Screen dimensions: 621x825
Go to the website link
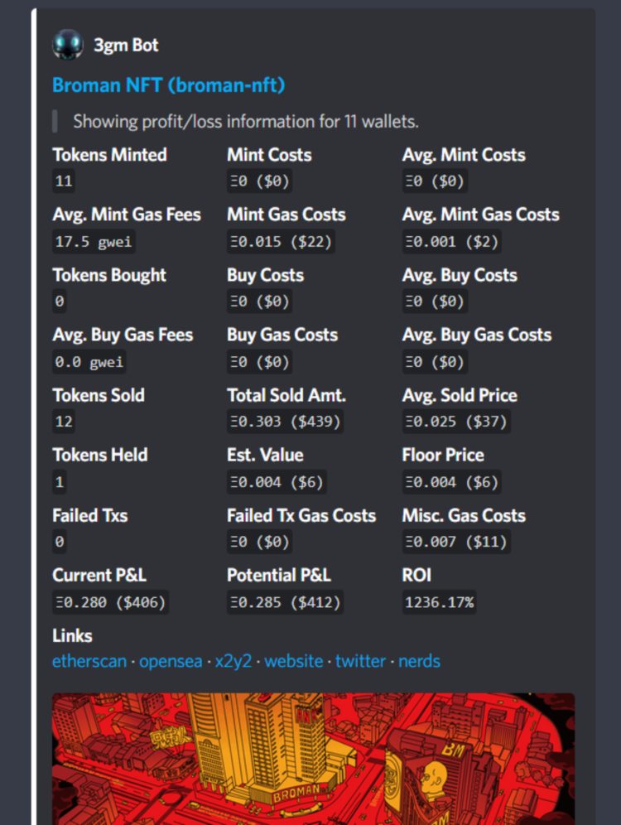(x=293, y=661)
